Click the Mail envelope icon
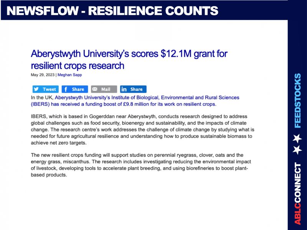This screenshot has width=307, height=230. [x=95, y=89]
